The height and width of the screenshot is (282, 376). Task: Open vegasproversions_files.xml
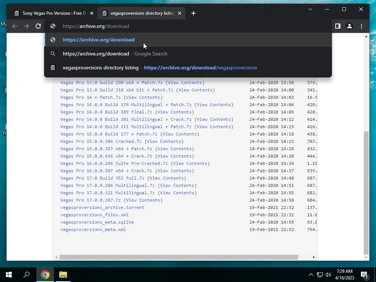[x=94, y=215]
